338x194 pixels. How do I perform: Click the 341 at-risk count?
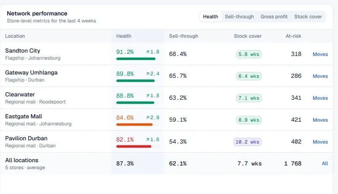pyautogui.click(x=296, y=98)
